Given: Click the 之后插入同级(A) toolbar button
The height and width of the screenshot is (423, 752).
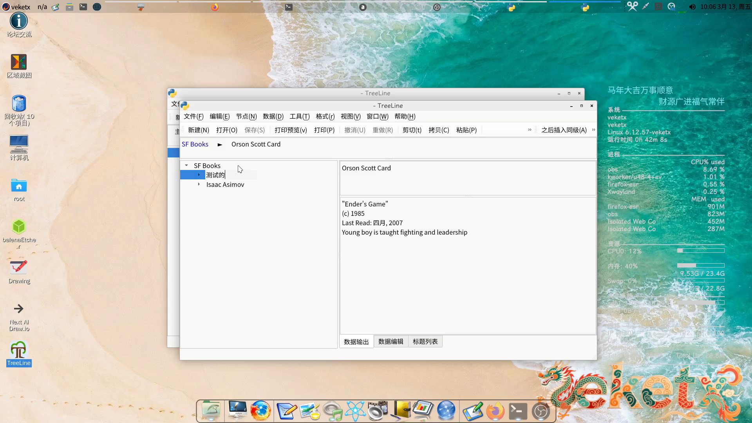Looking at the screenshot, I should [x=564, y=130].
